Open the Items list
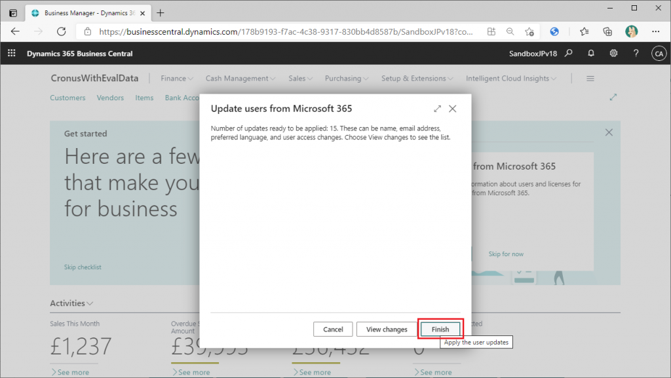671x378 pixels. point(144,98)
